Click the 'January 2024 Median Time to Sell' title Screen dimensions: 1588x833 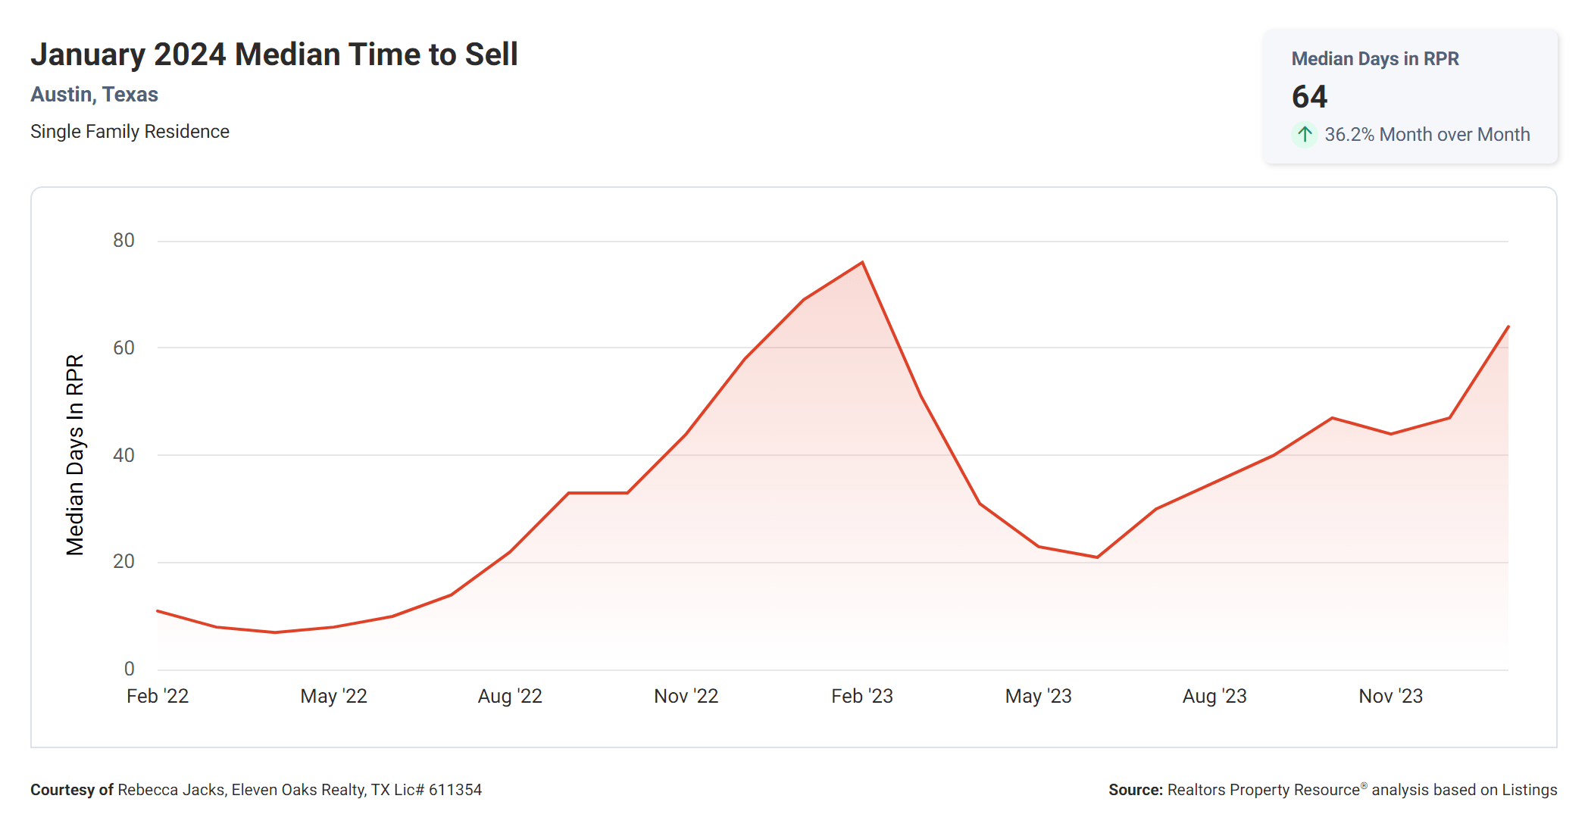coord(274,55)
